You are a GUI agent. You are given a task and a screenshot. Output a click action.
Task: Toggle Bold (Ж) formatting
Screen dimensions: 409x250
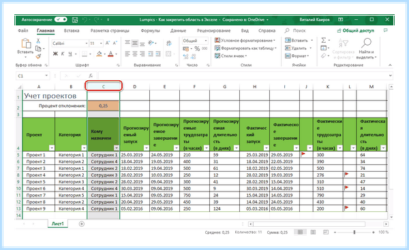55,54
